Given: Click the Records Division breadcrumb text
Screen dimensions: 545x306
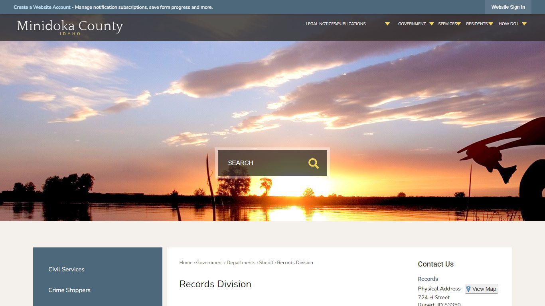Looking at the screenshot, I should pyautogui.click(x=295, y=263).
